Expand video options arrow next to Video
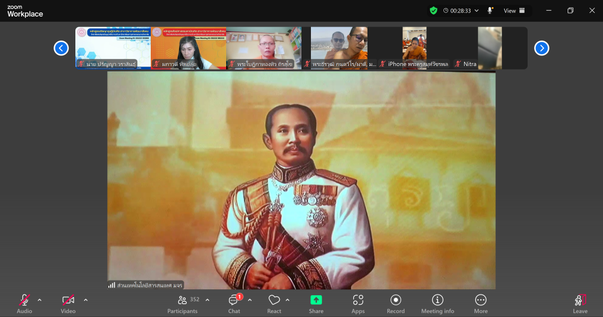603x317 pixels. tap(86, 300)
